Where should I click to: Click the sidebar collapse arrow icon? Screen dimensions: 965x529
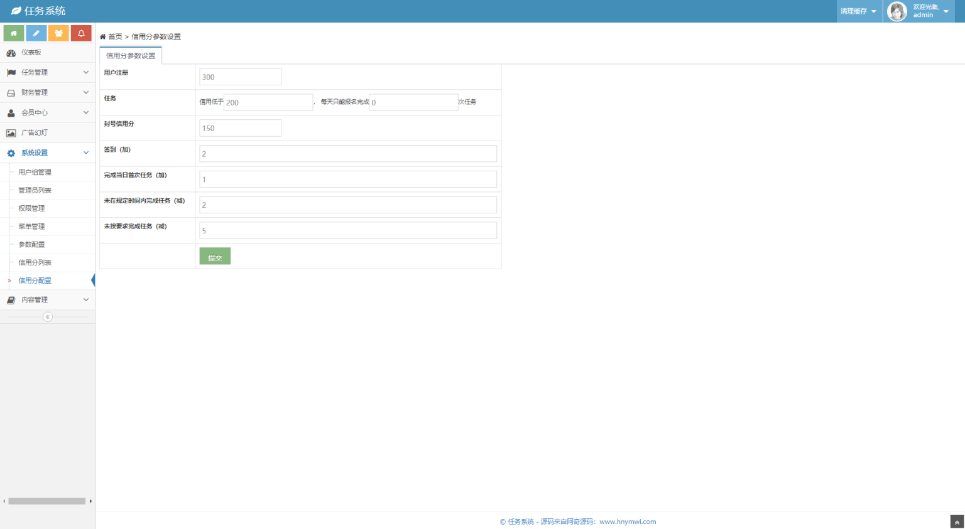(x=48, y=317)
